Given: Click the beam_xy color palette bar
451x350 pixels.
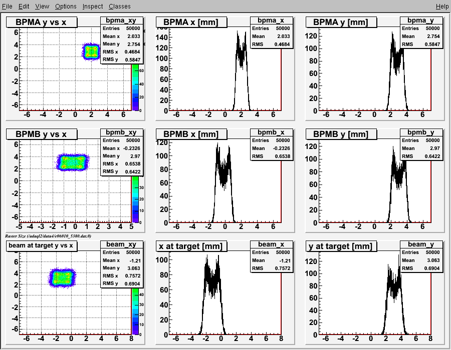Looking at the screenshot, I should [x=135, y=311].
